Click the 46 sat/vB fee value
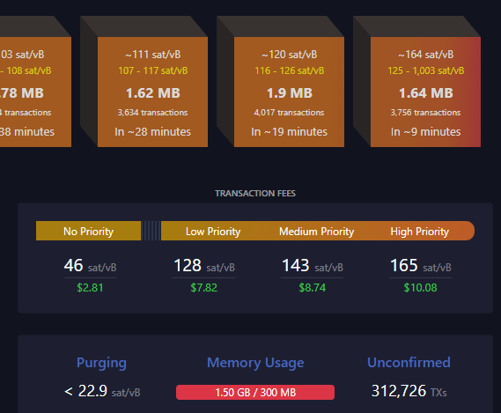 click(90, 266)
